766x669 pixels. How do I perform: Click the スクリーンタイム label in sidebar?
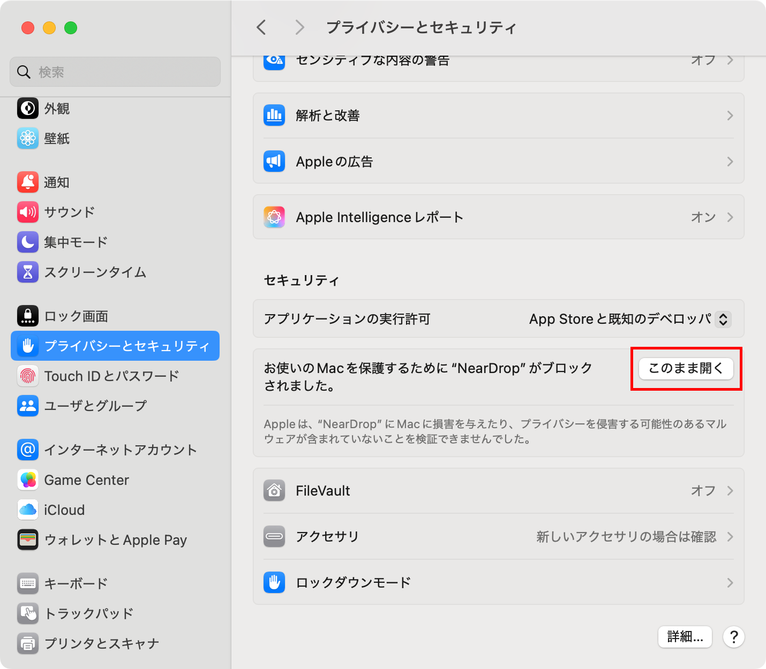[x=95, y=272]
